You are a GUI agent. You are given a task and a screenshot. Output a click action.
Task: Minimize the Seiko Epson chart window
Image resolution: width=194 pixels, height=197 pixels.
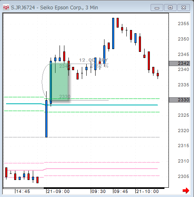click(x=157, y=8)
